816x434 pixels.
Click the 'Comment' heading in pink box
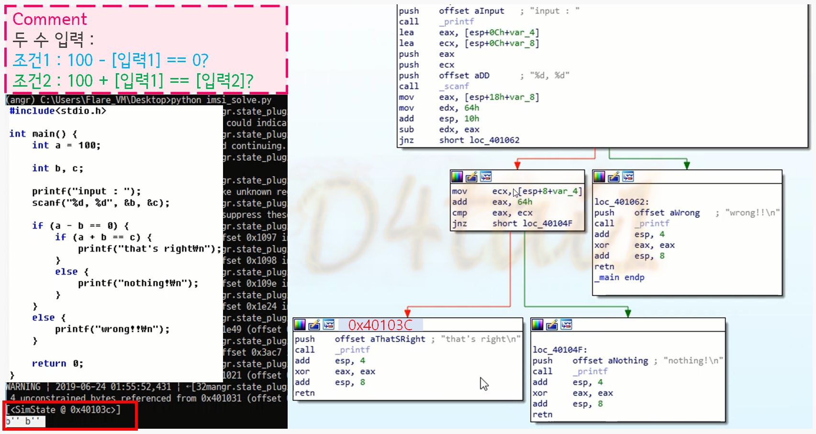[50, 19]
